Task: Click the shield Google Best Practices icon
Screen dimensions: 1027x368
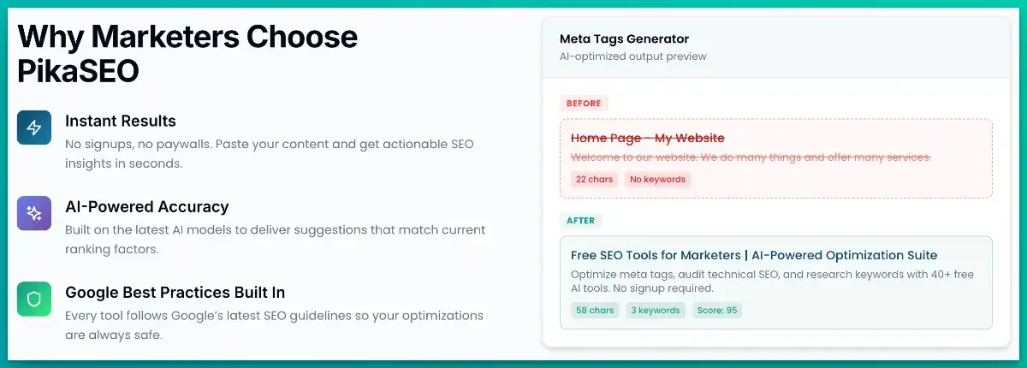Action: tap(34, 299)
